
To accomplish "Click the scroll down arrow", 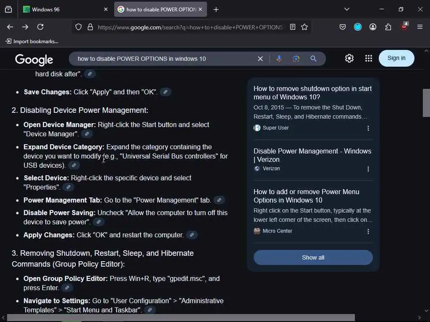I will click(x=426, y=311).
